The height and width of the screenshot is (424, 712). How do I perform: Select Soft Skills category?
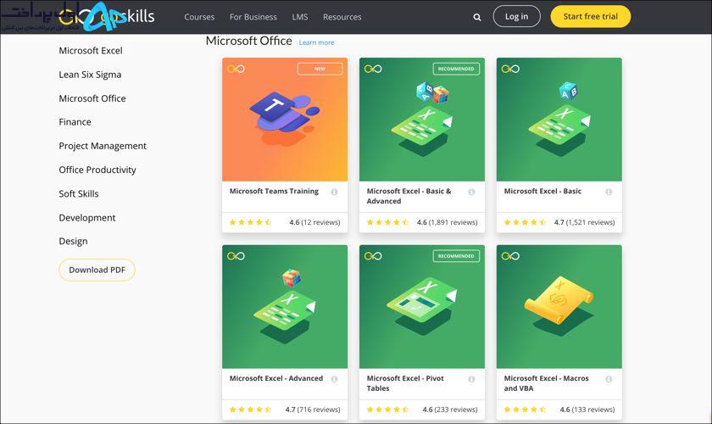click(79, 193)
